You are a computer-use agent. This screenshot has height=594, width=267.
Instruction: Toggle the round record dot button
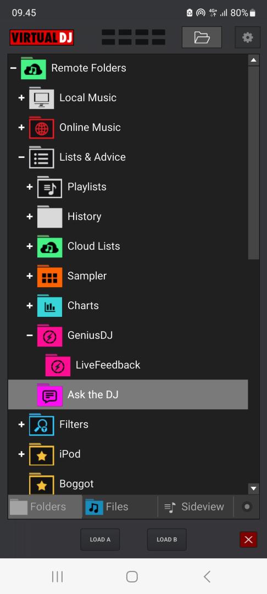pyautogui.click(x=247, y=507)
